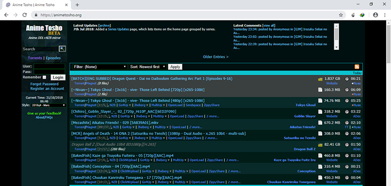Click the file icon beside 450.3 MB

point(320,178)
